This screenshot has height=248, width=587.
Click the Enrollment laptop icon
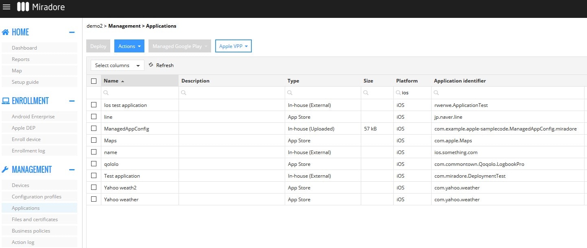coord(6,101)
